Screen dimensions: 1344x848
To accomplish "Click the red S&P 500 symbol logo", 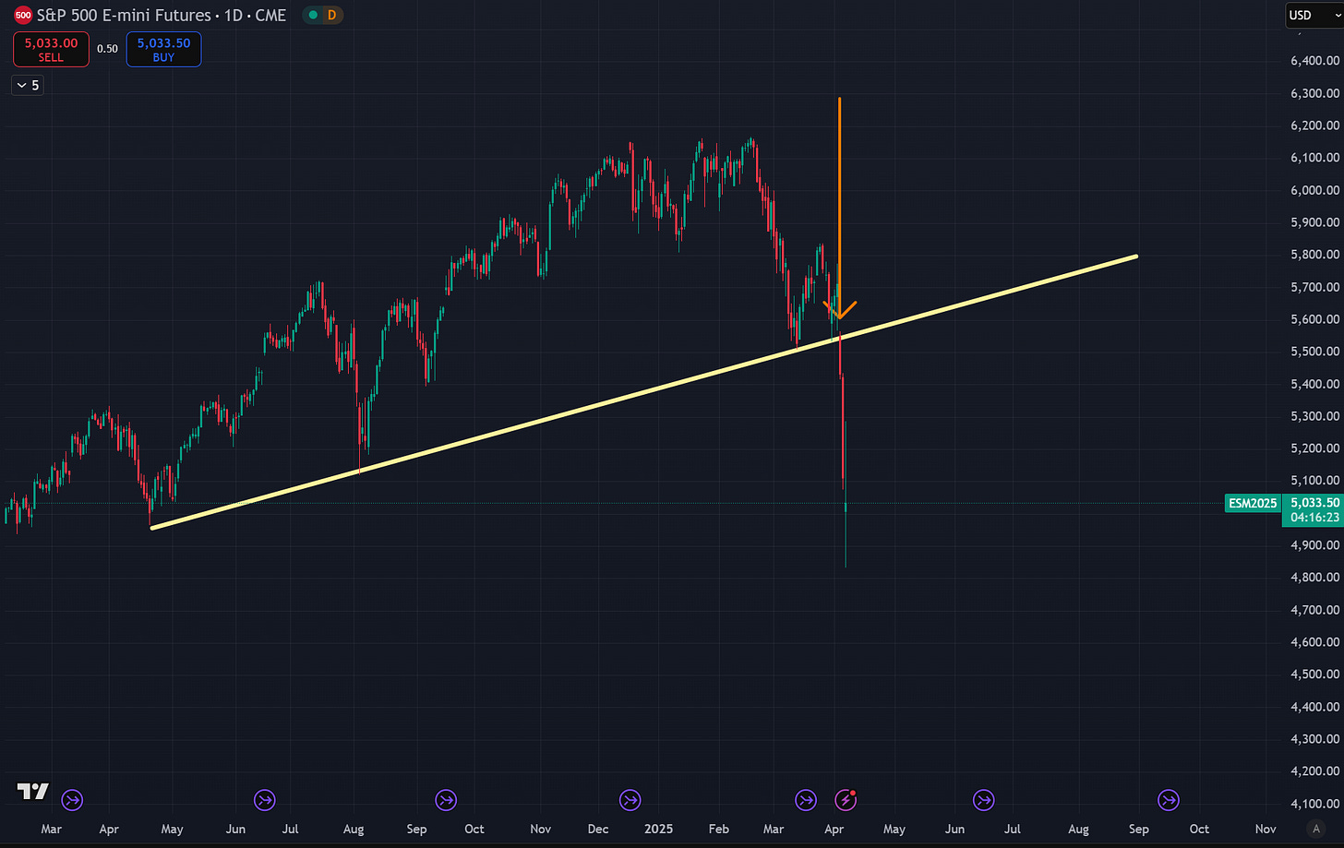I will pos(23,15).
